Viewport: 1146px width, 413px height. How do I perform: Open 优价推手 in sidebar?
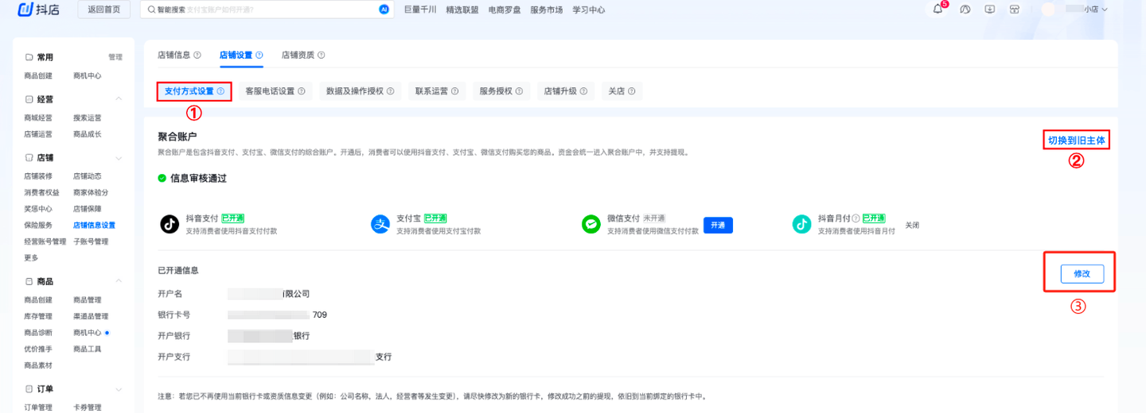click(x=38, y=349)
